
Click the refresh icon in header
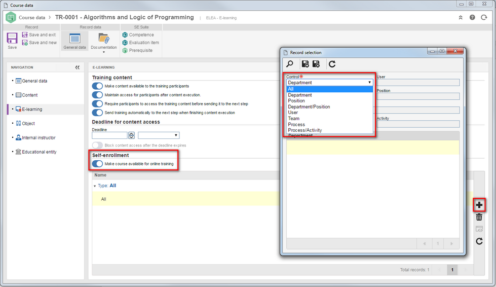(x=484, y=17)
